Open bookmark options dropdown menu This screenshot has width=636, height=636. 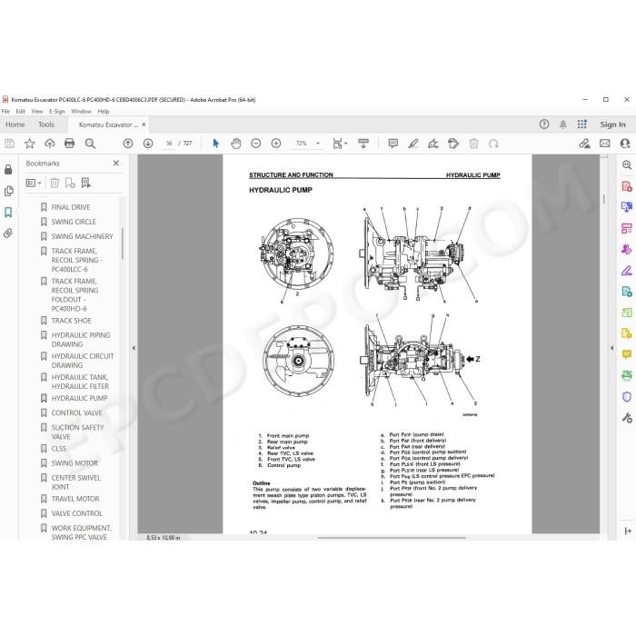click(x=34, y=183)
